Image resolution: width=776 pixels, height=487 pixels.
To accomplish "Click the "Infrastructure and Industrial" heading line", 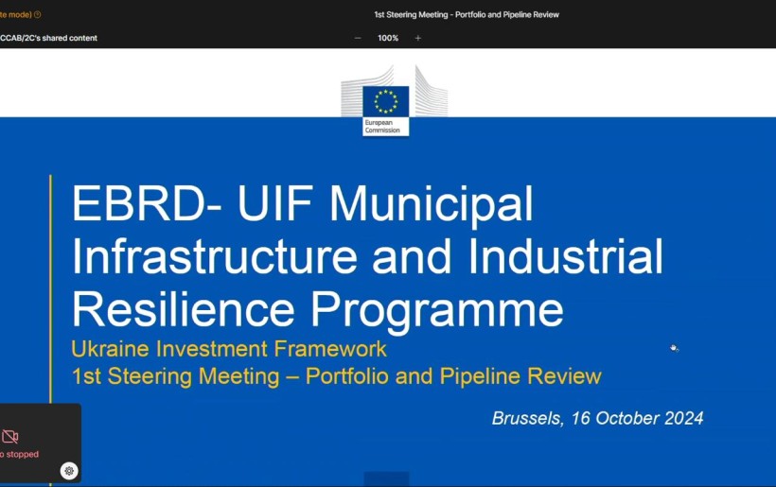I will coord(367,256).
